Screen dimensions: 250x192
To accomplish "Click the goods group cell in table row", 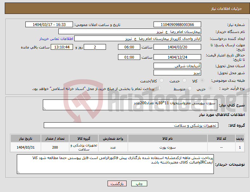I will 84,147.
